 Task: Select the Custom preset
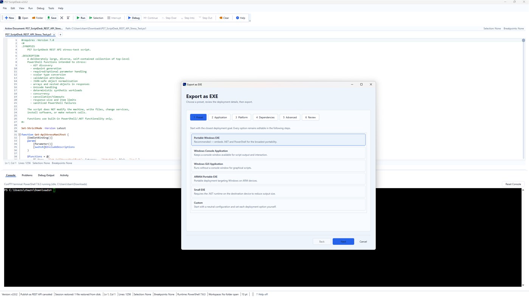pyautogui.click(x=278, y=204)
